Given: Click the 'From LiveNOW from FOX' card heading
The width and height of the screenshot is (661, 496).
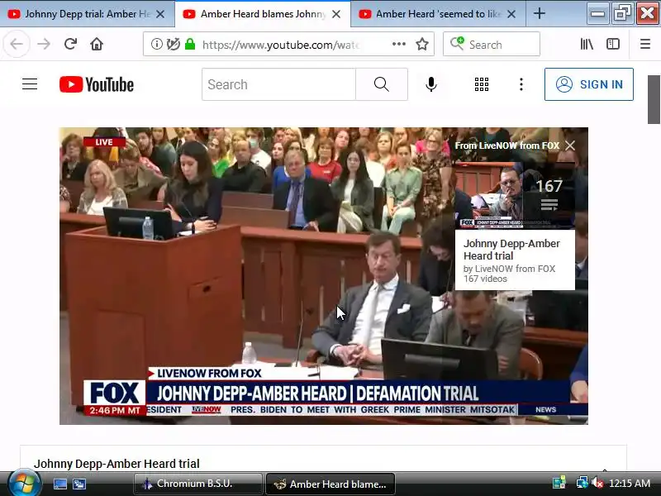Looking at the screenshot, I should (507, 145).
